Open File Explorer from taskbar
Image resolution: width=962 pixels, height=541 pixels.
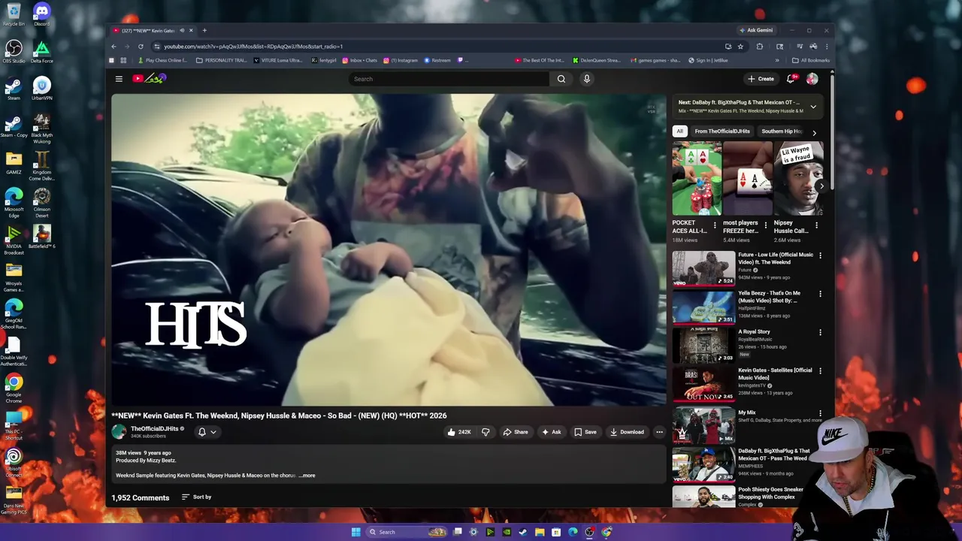(540, 532)
